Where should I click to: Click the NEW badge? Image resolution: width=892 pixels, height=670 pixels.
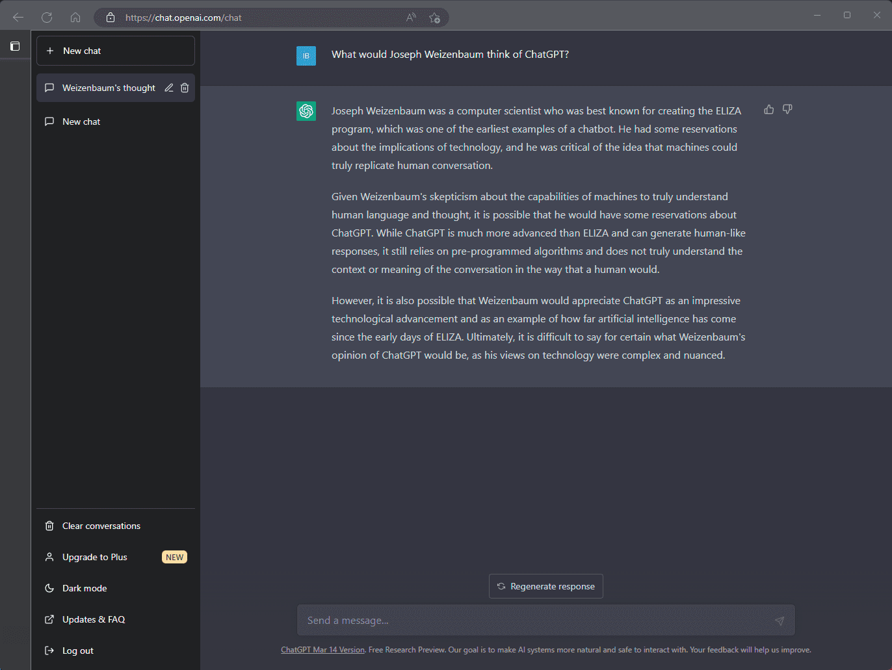[x=174, y=557]
